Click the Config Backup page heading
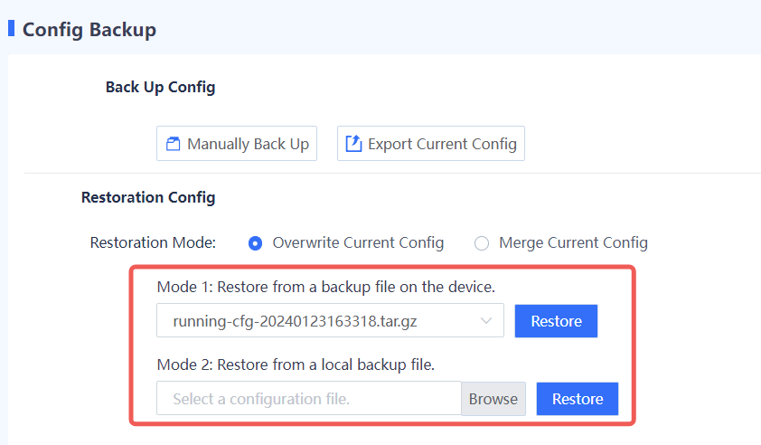Image resolution: width=761 pixels, height=445 pixels. (x=89, y=30)
